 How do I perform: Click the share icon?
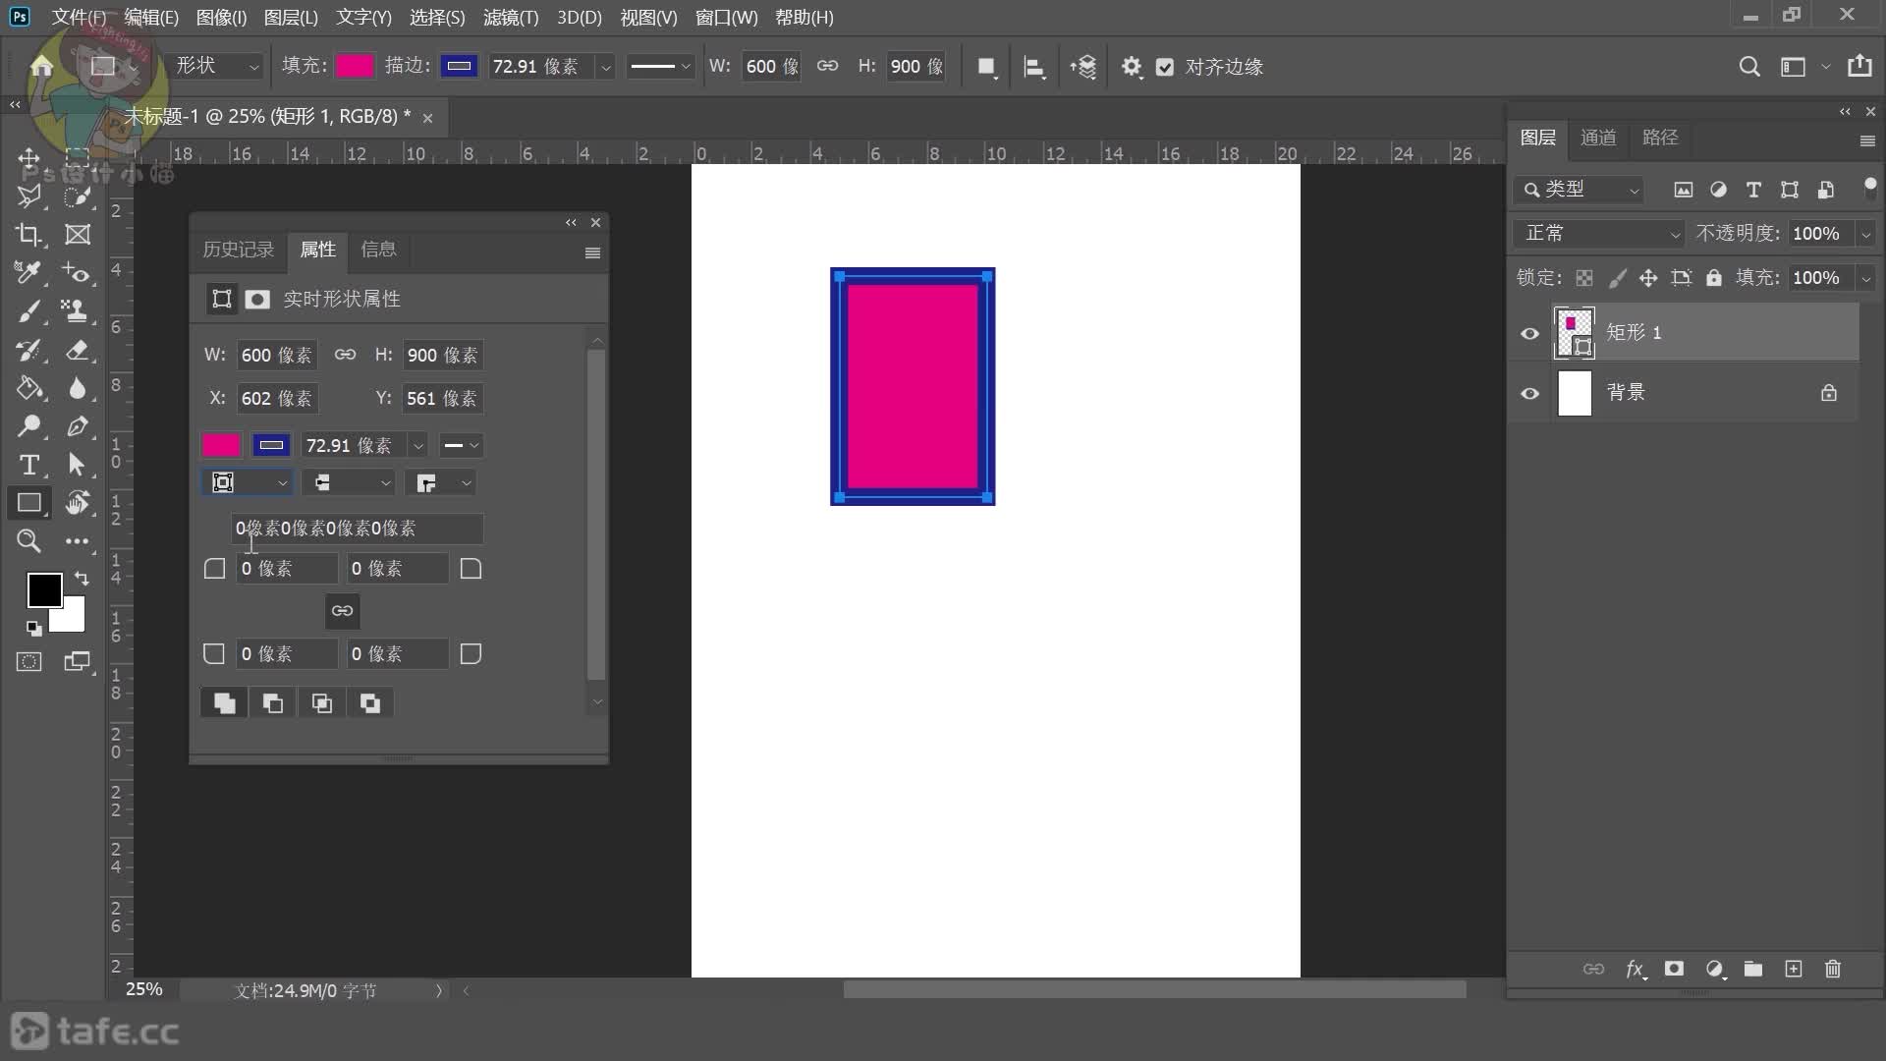click(x=1859, y=66)
